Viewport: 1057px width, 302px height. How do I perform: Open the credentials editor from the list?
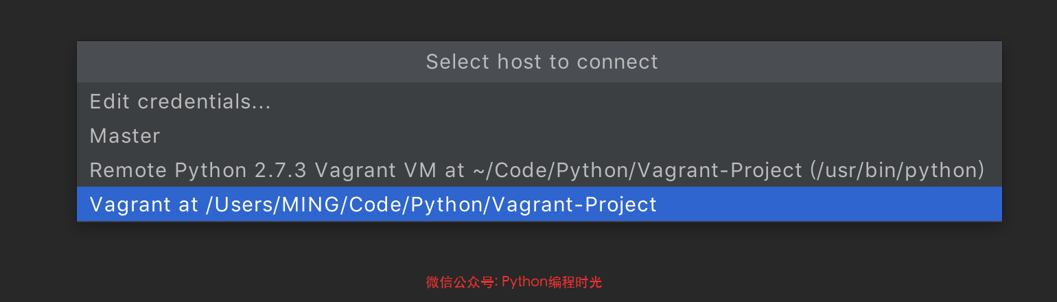click(x=180, y=102)
